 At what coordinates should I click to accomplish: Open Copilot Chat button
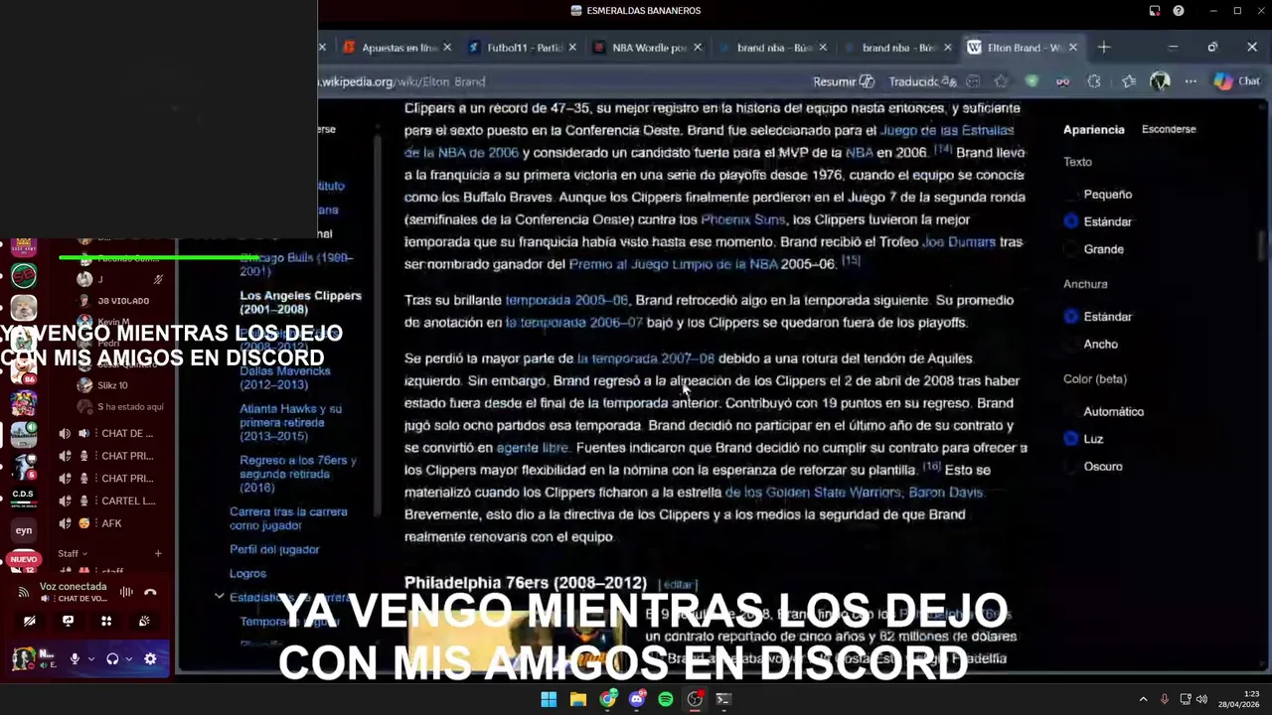point(1238,81)
